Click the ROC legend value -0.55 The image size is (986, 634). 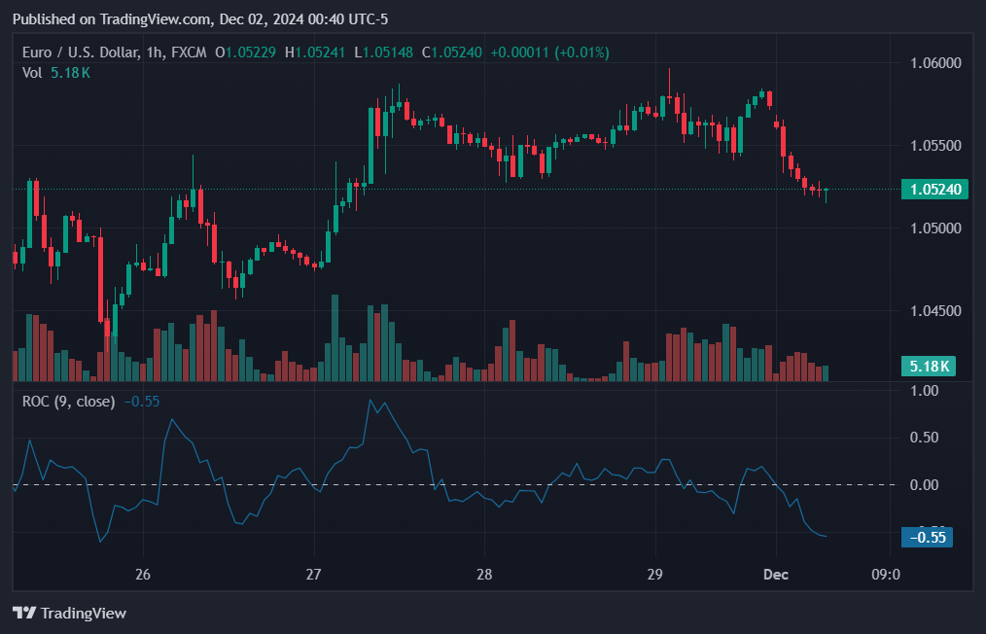142,402
